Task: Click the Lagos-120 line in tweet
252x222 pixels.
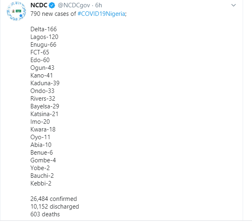Action: click(x=44, y=37)
